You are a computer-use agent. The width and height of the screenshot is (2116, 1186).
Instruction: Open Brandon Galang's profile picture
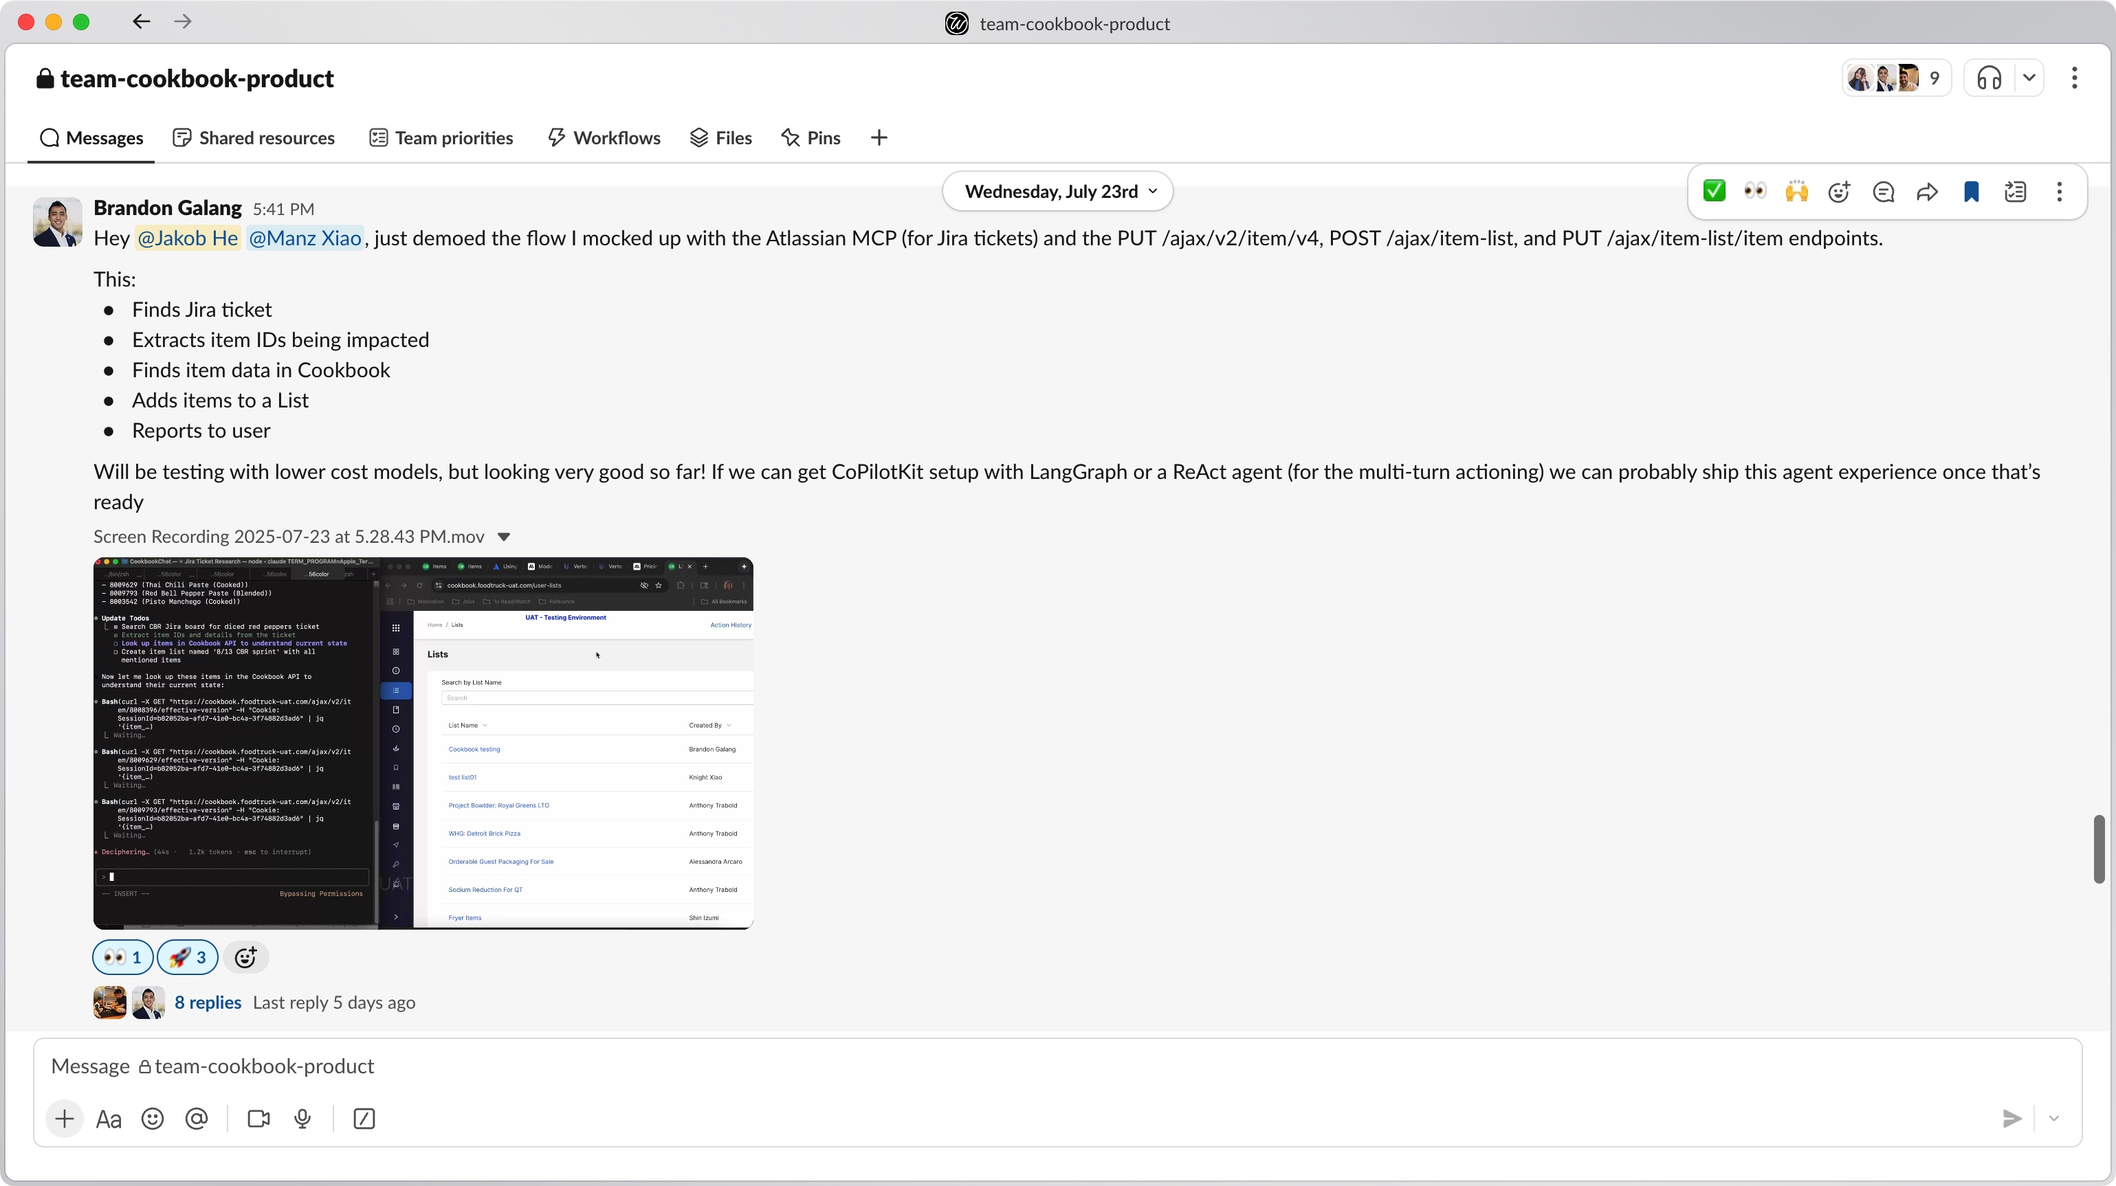point(58,222)
